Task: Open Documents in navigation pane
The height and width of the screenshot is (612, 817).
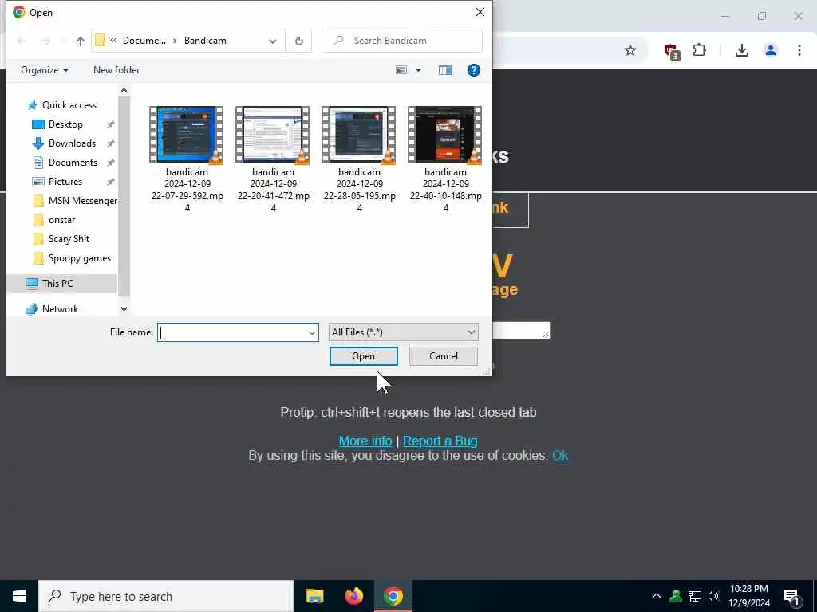Action: coord(73,163)
